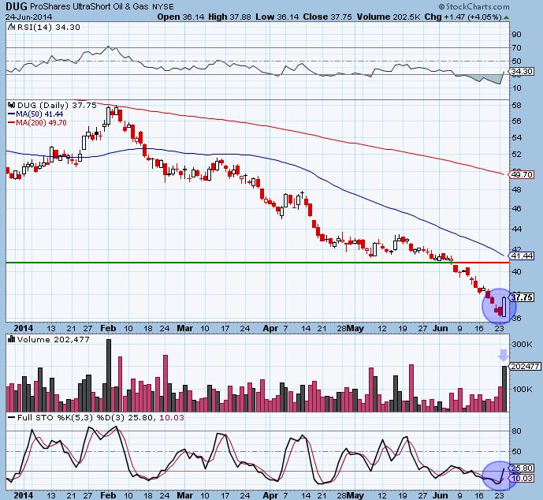Click the 80 level label on stochastic axis
The image size is (543, 500).
pos(517,431)
